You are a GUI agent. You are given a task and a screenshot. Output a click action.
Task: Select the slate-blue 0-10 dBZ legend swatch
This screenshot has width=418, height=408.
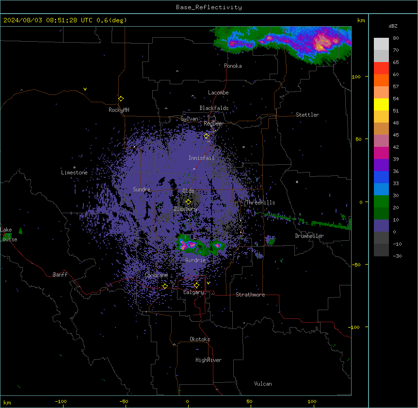tap(381, 226)
